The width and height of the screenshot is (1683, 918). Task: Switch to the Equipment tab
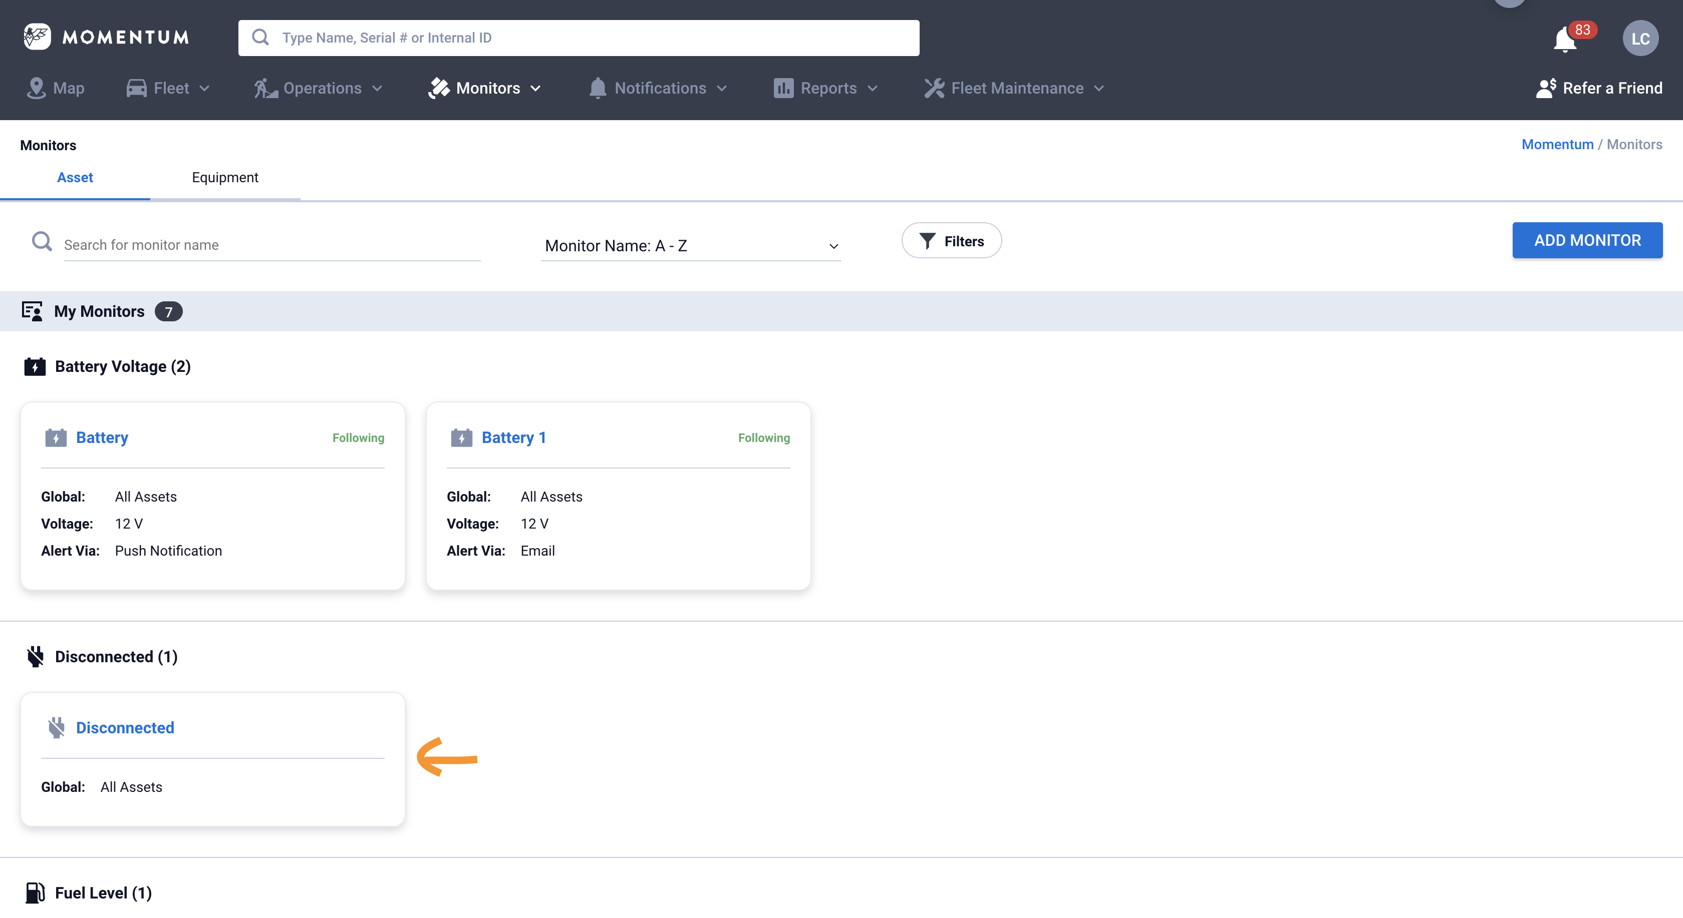point(225,178)
